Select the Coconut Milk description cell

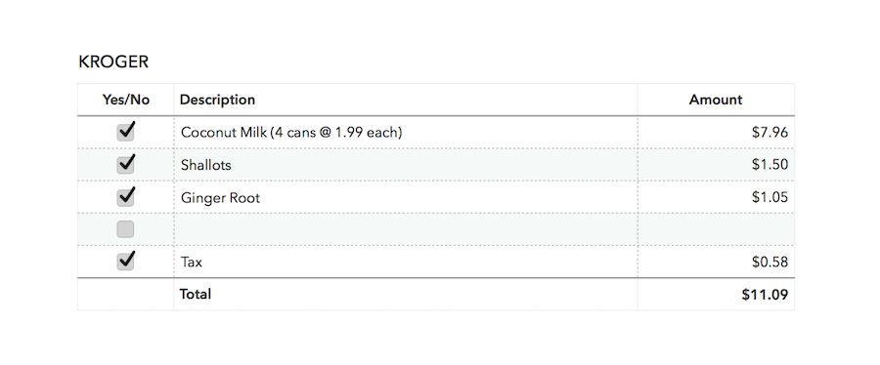[406, 132]
